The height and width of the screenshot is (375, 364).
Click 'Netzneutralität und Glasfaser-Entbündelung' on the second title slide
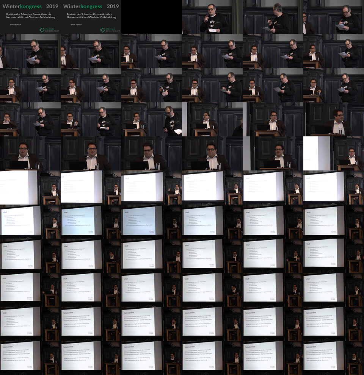point(91,17)
